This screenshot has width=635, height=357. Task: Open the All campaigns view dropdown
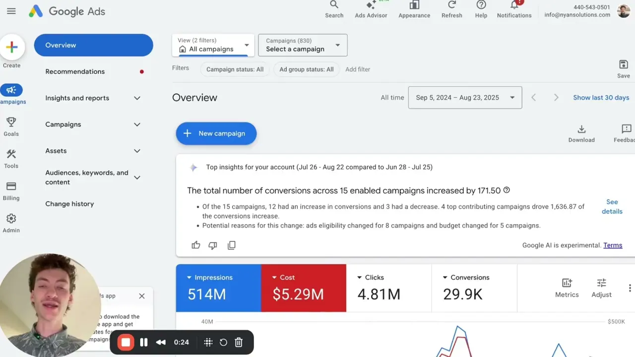(213, 45)
